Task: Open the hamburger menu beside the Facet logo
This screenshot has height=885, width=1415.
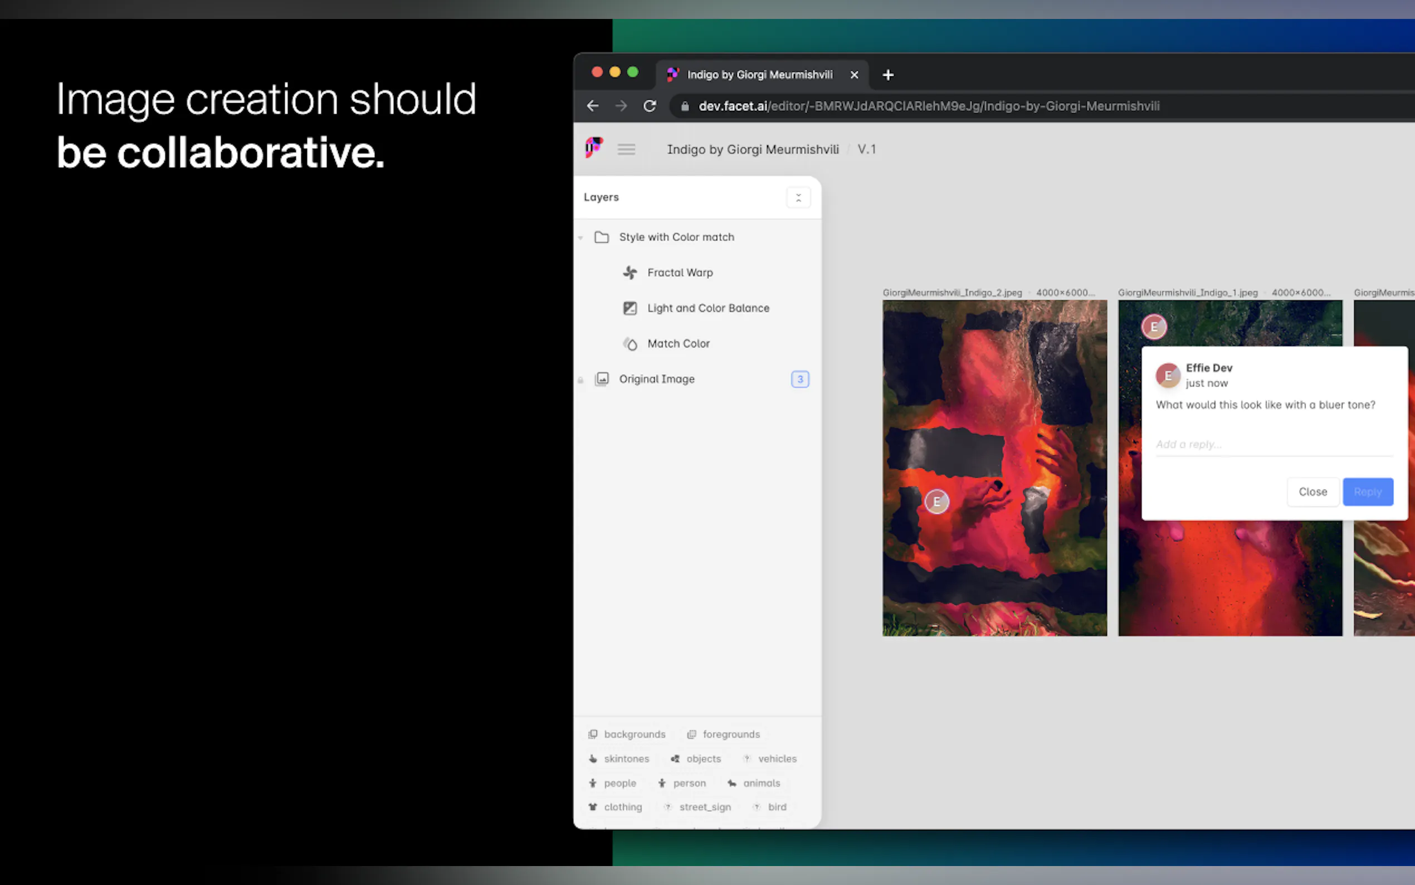Action: tap(626, 149)
